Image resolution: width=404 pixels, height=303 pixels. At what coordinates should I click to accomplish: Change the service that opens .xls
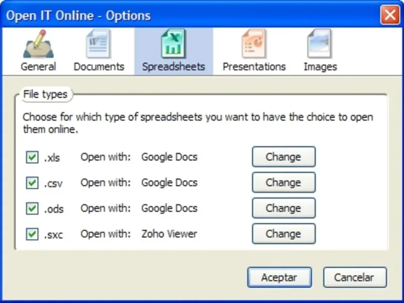[283, 157]
